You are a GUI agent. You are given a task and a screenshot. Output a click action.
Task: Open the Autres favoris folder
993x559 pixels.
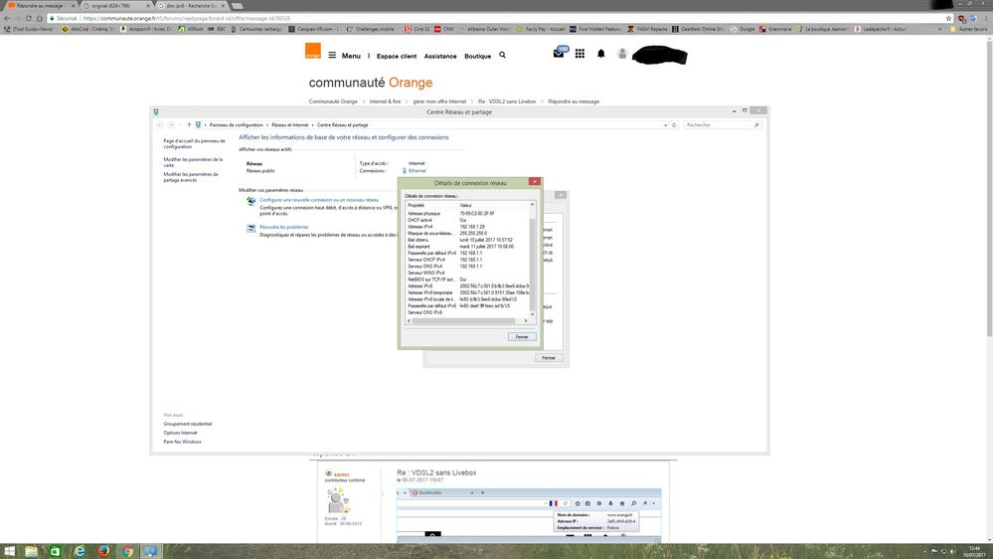coord(969,29)
